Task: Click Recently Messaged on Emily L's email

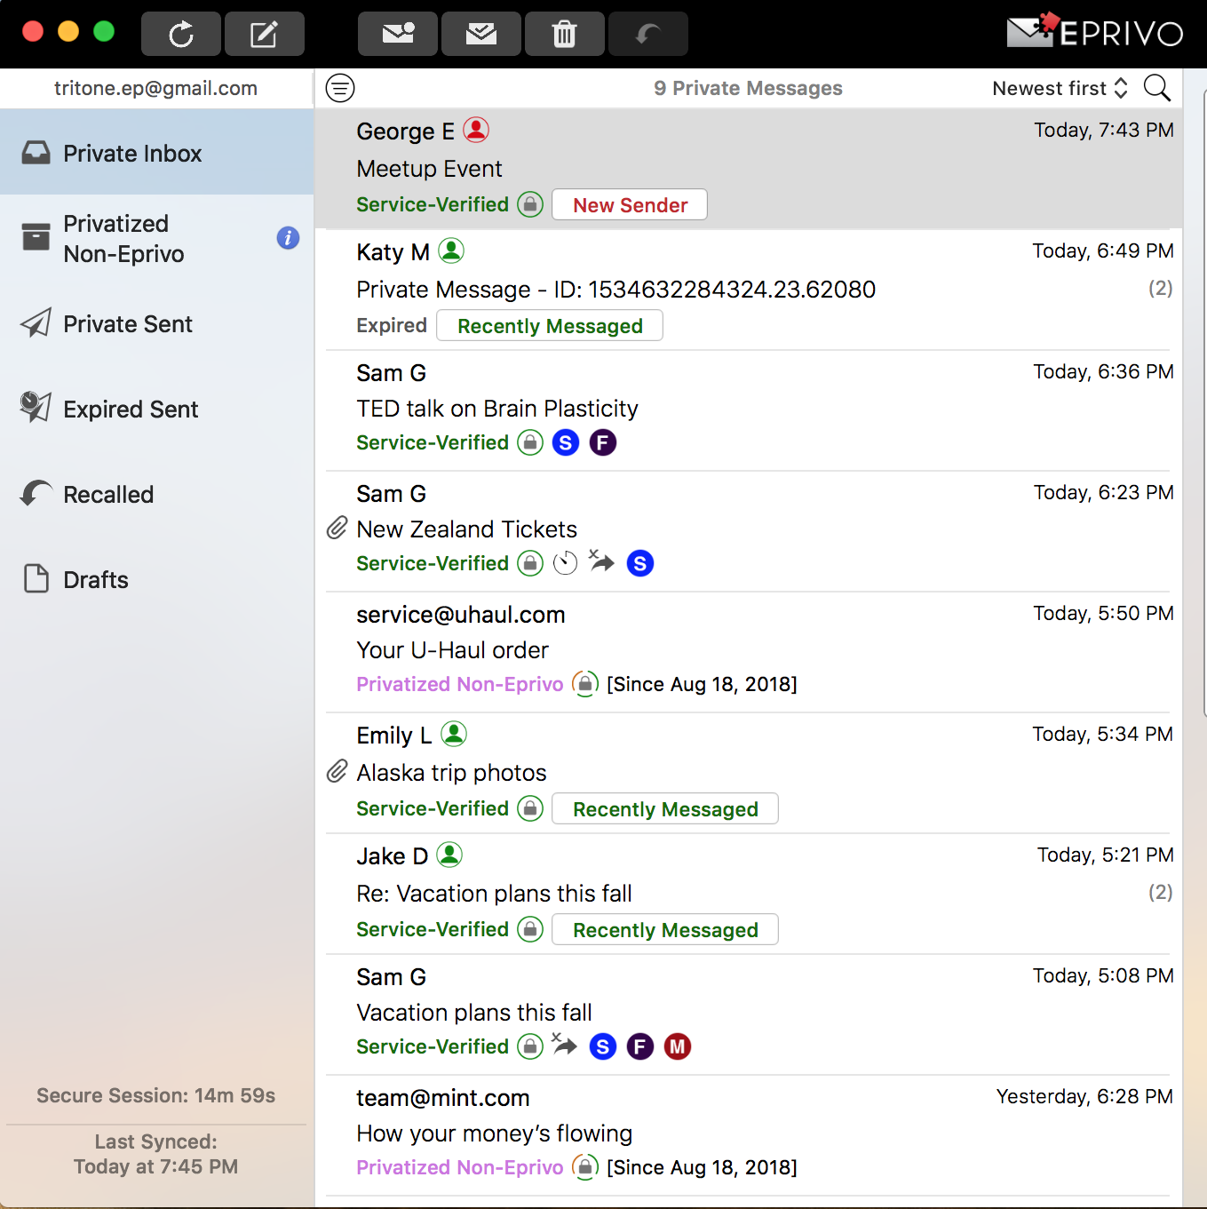Action: click(x=664, y=808)
